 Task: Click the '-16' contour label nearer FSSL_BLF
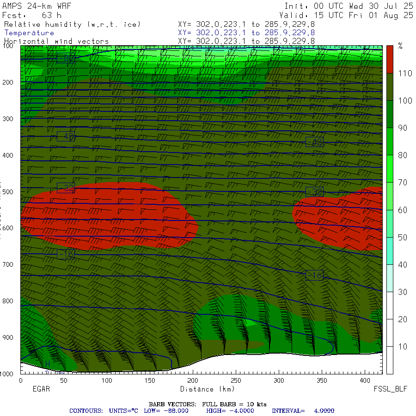(x=314, y=275)
